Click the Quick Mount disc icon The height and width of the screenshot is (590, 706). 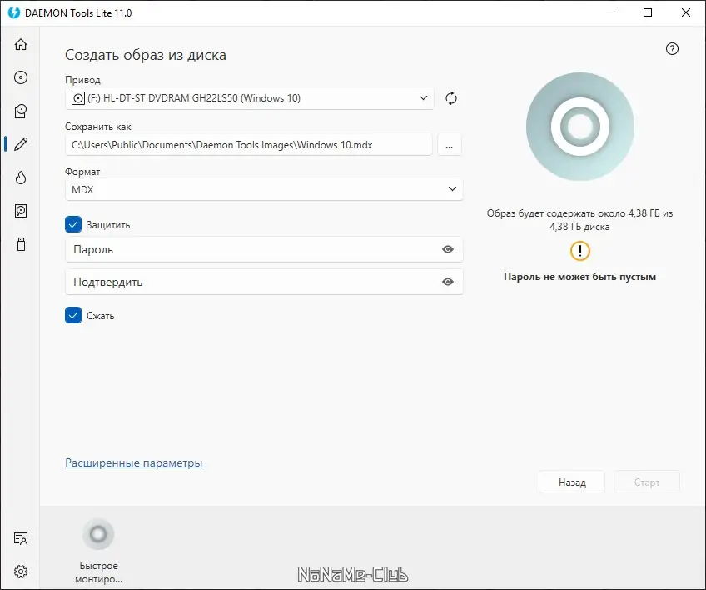[x=98, y=534]
